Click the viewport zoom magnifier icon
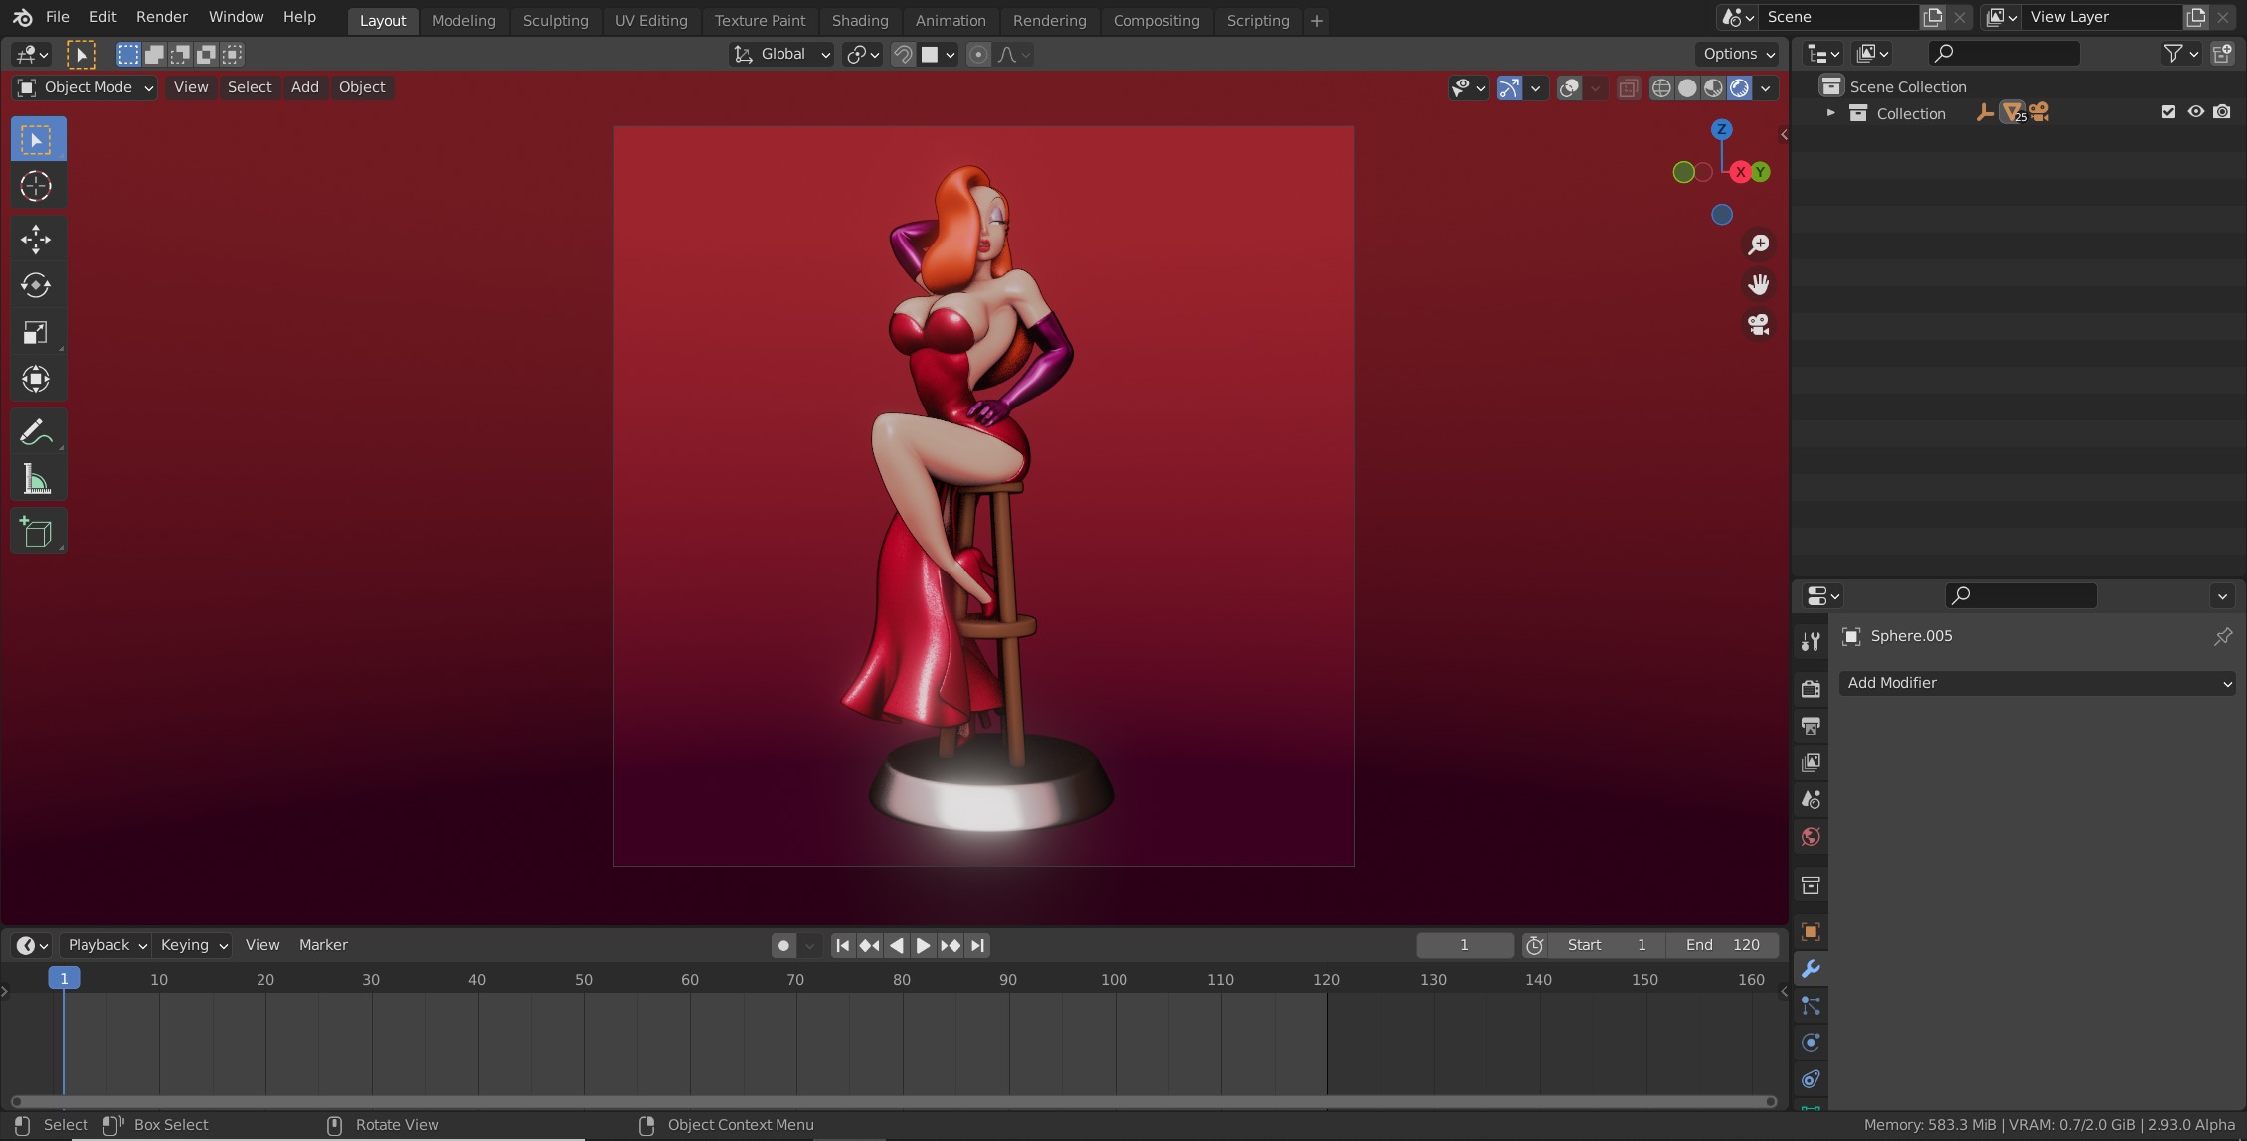The height and width of the screenshot is (1141, 2247). click(x=1758, y=244)
